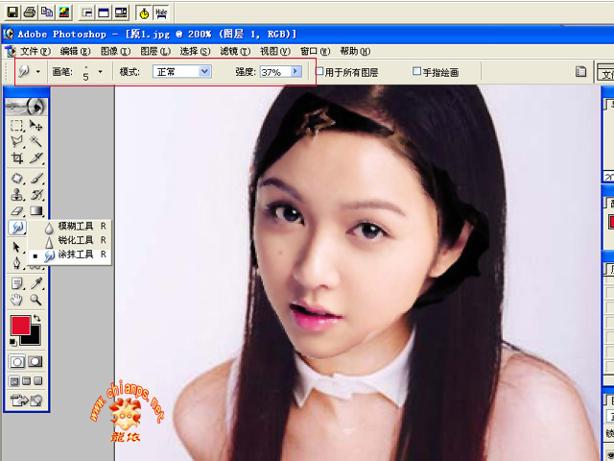The image size is (614, 461).
Task: Click the red foreground color swatch
Action: coord(20,326)
